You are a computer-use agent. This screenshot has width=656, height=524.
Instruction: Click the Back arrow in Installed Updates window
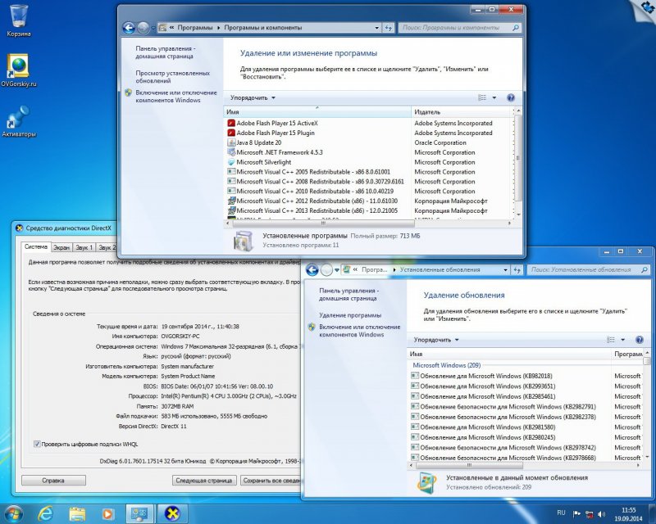(x=312, y=270)
